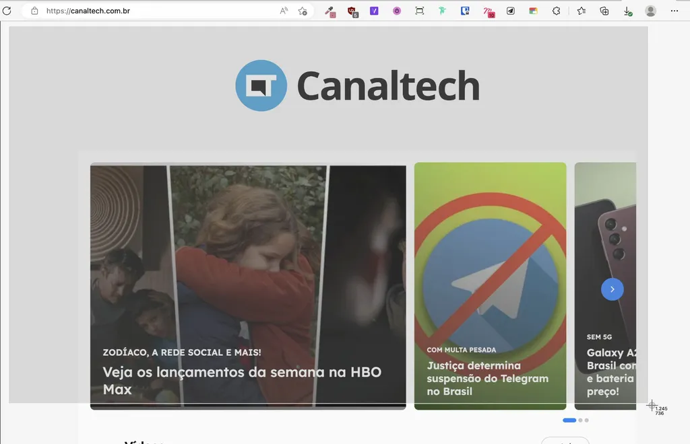Click the colorful window extension icon
Image resolution: width=690 pixels, height=444 pixels.
[x=534, y=11]
